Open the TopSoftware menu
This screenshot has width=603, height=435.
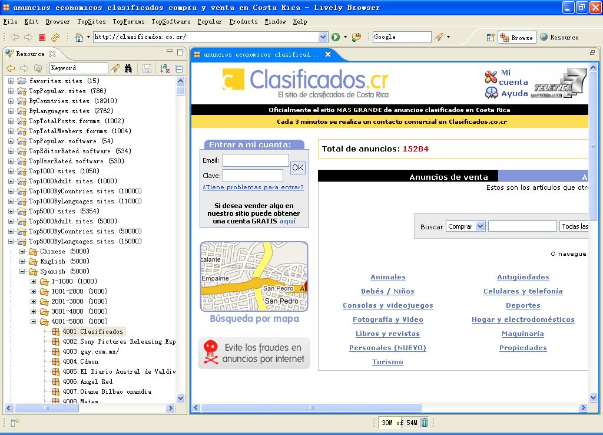[x=171, y=22]
